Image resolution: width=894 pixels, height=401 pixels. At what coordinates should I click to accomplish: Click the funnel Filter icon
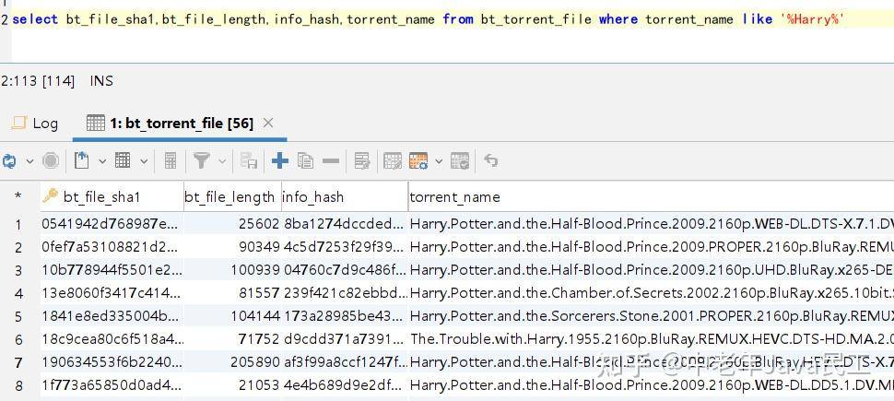[201, 160]
